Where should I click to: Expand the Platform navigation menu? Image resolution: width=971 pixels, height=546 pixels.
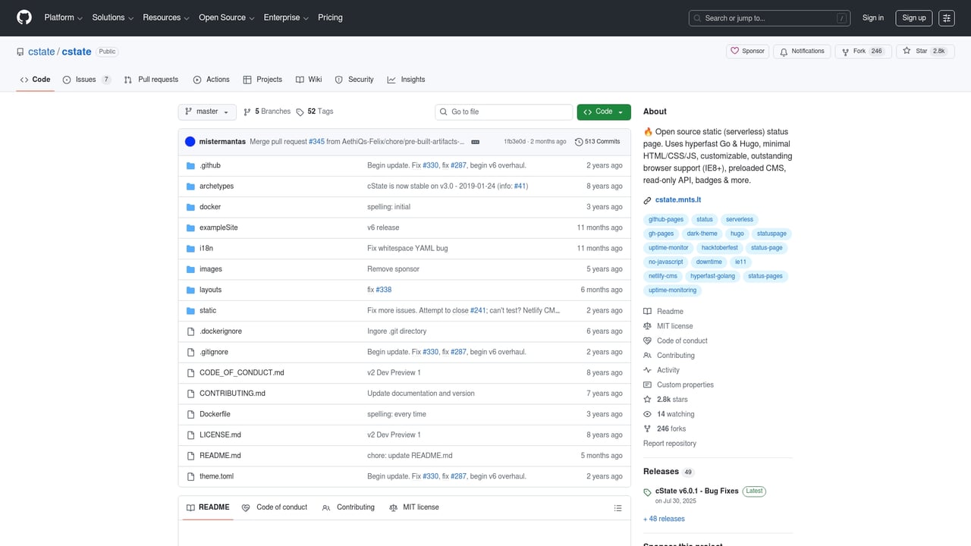coord(63,17)
